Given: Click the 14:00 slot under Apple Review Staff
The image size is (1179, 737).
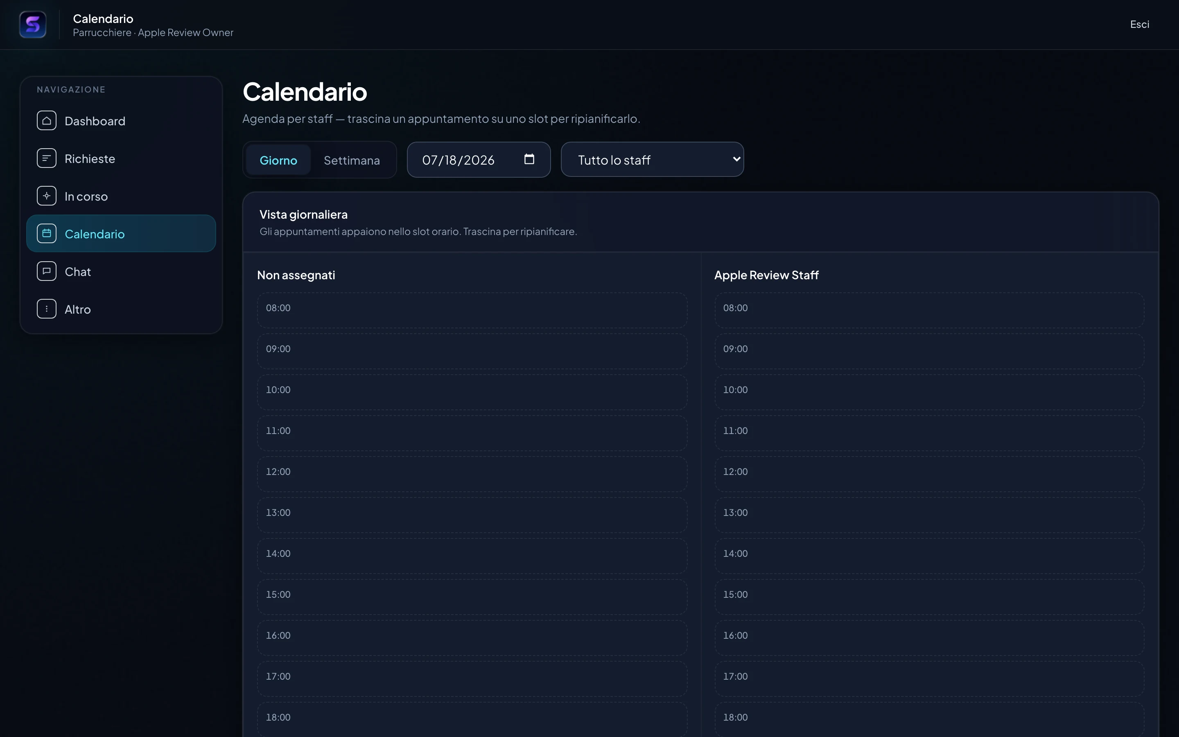Looking at the screenshot, I should 930,556.
